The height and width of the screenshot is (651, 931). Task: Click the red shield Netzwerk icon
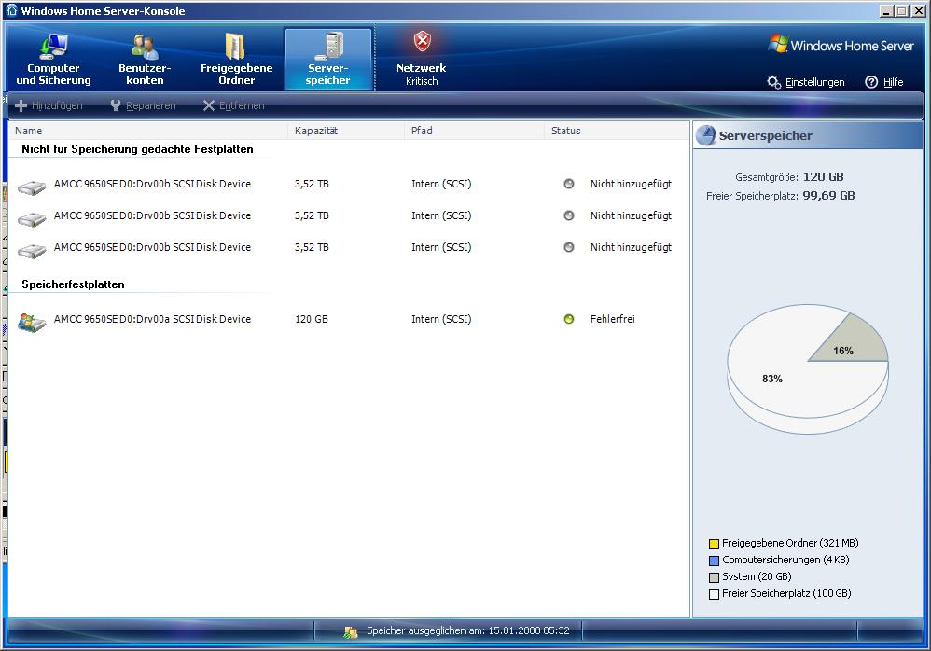click(x=423, y=42)
